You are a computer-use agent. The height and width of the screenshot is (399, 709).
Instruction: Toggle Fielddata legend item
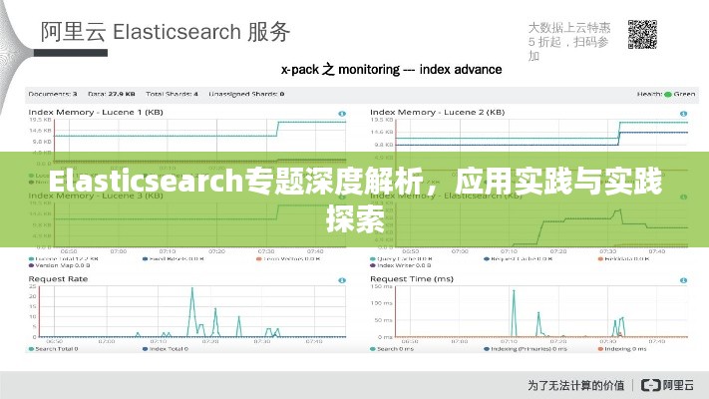tap(623, 258)
